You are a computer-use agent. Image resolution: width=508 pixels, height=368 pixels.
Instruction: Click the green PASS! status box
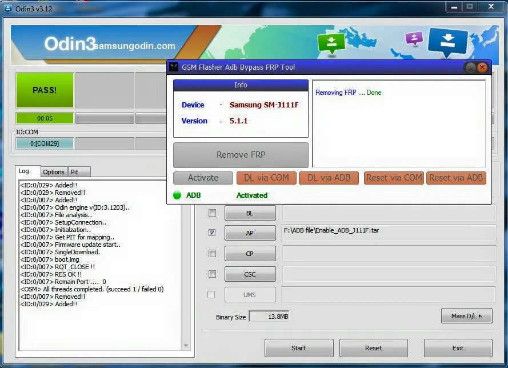[45, 90]
